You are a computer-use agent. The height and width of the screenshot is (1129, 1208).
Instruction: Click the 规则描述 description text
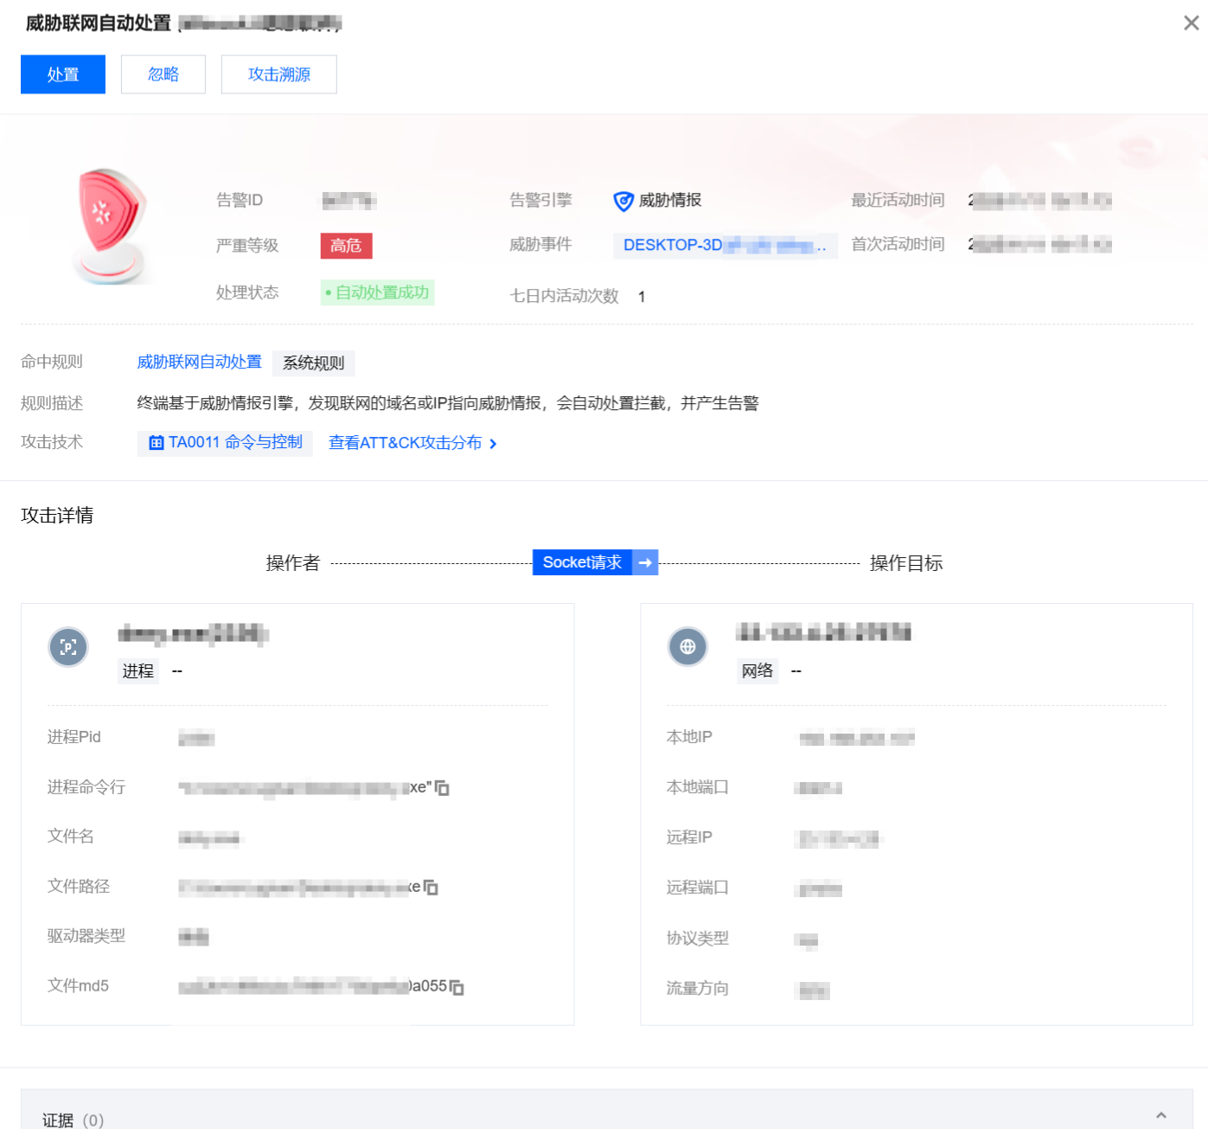click(448, 403)
